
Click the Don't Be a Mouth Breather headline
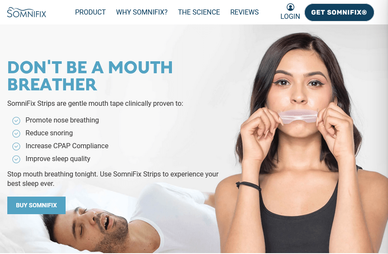(90, 76)
